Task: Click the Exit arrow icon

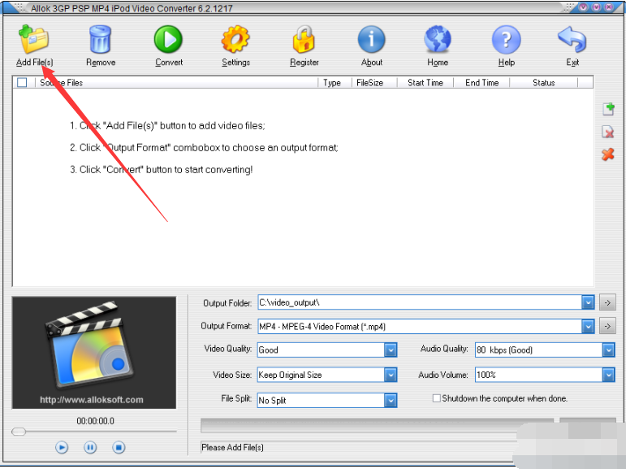Action: pyautogui.click(x=572, y=39)
